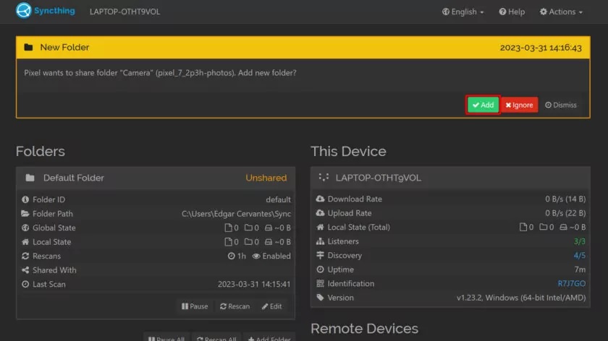
Task: Click the Syncthing brand name text
Action: click(x=54, y=11)
